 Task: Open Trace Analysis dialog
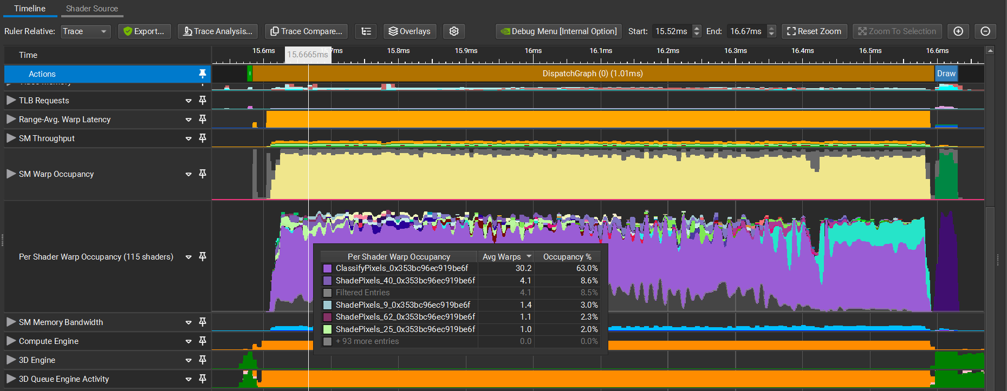[x=218, y=31]
